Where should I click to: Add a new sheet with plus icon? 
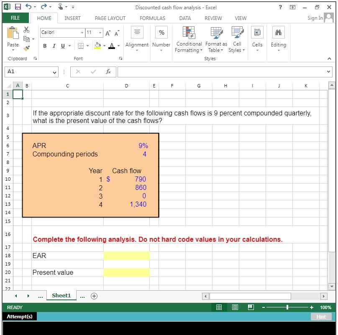coord(94,296)
